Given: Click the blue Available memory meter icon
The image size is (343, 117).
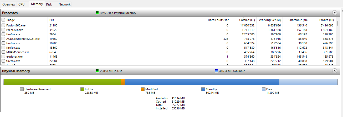Looking at the screenshot, I should click(216, 71).
